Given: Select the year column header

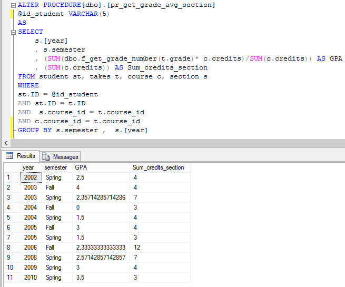Looking at the screenshot, I should (x=31, y=167).
